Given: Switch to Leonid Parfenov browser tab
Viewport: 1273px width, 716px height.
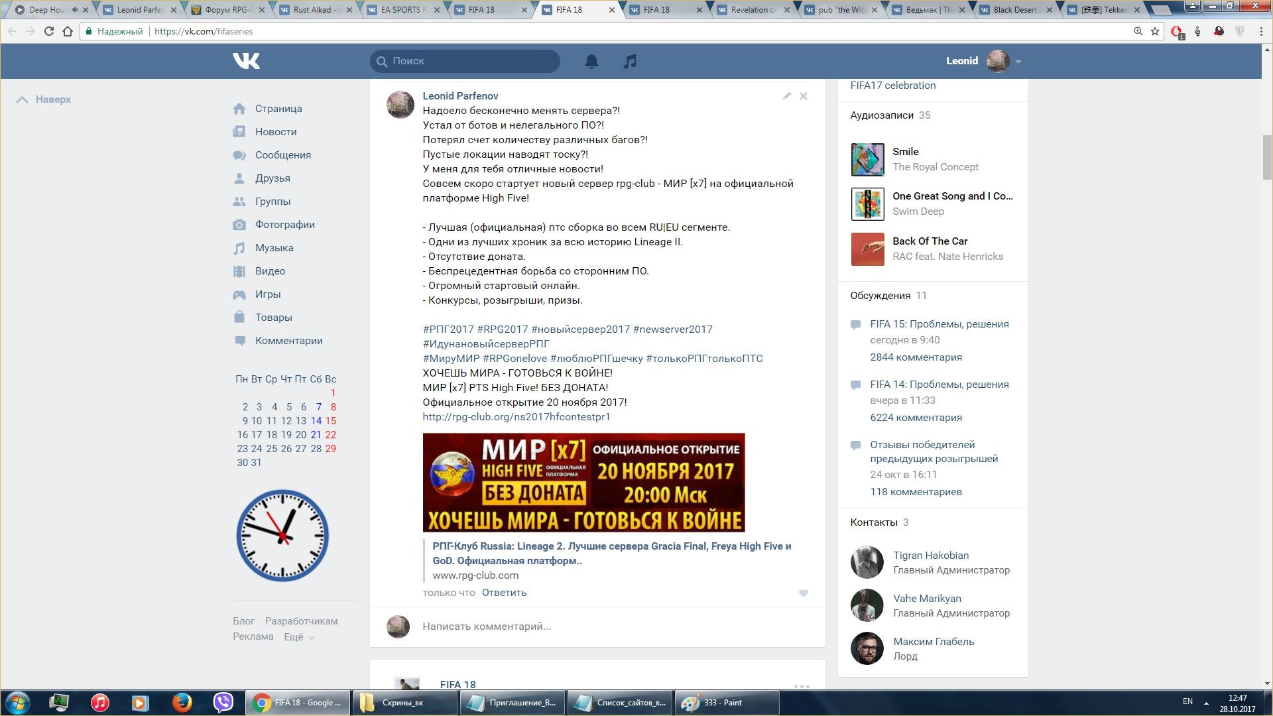Looking at the screenshot, I should [140, 10].
